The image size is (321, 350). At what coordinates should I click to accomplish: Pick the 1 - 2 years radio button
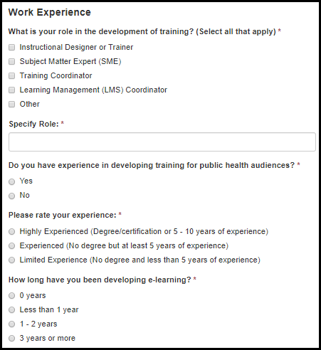click(11, 324)
